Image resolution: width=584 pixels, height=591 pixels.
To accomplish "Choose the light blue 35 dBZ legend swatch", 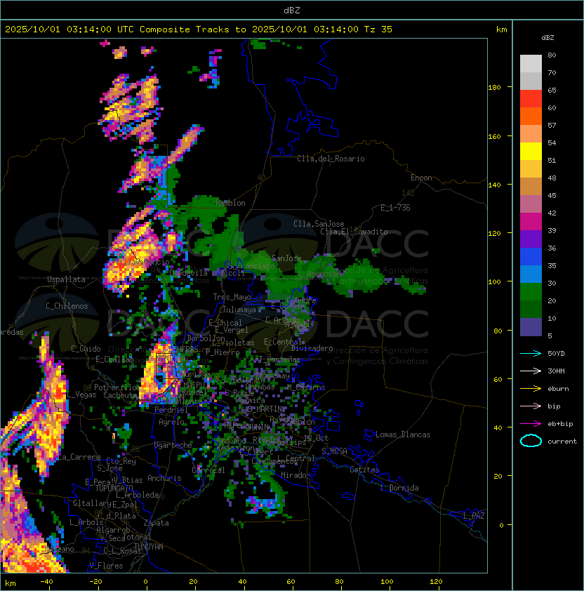I will (531, 274).
